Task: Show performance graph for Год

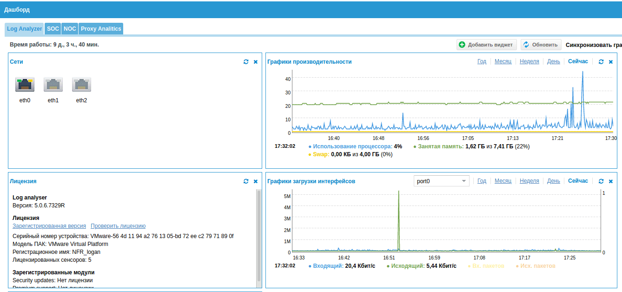Action: coord(482,61)
